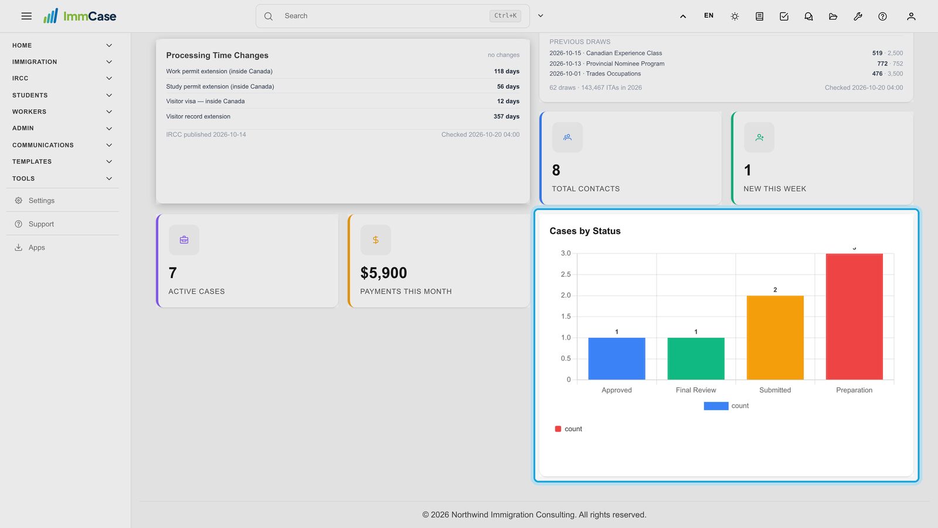Expand the IMMIGRATION sidebar section
938x528 pixels.
click(x=62, y=62)
